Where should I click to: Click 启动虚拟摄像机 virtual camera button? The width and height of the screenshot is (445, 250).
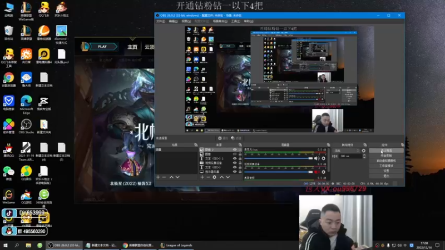point(386,161)
